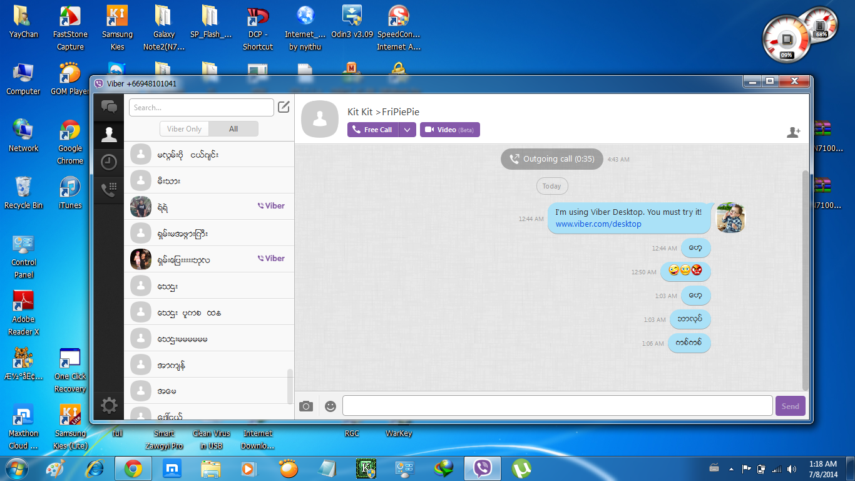The height and width of the screenshot is (481, 855).
Task: Open Network desktop icon
Action: tap(24, 136)
